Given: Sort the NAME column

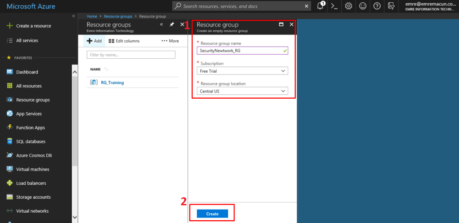Looking at the screenshot, I should 99,69.
